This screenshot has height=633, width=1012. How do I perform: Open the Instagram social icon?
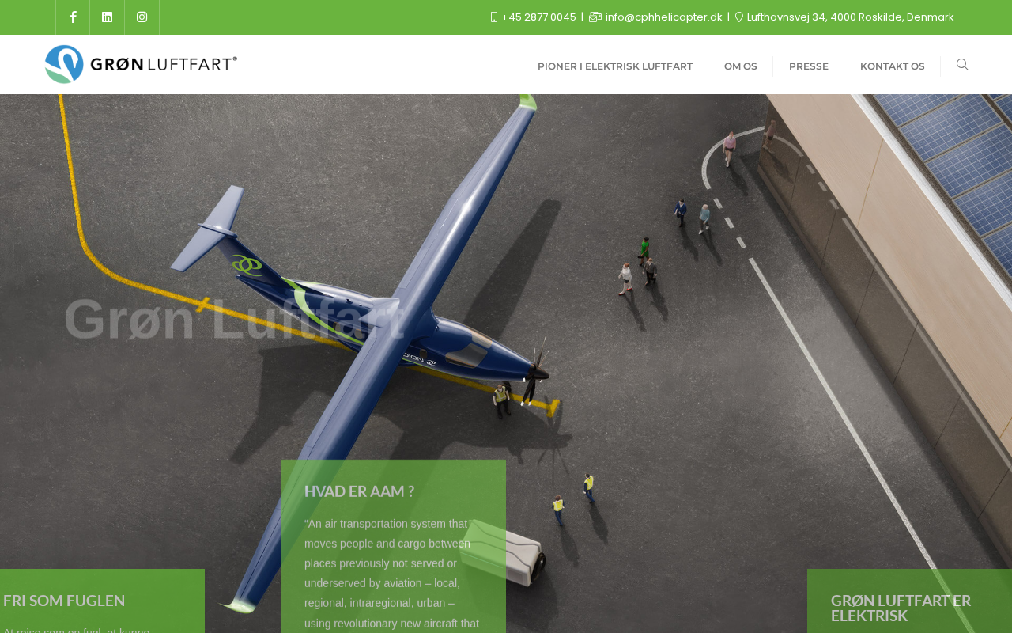pos(142,17)
